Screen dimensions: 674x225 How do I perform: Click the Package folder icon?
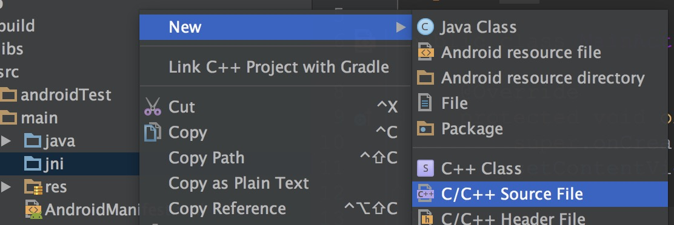point(425,129)
